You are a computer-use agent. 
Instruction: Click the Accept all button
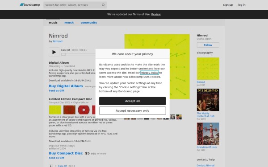click(133, 101)
